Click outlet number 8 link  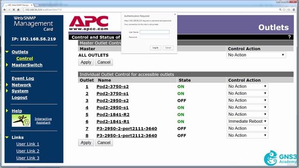(x=87, y=136)
